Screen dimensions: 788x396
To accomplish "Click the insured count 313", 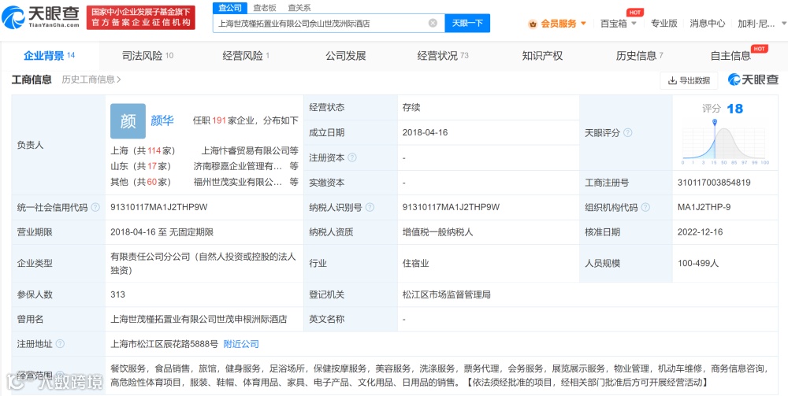I will [117, 294].
